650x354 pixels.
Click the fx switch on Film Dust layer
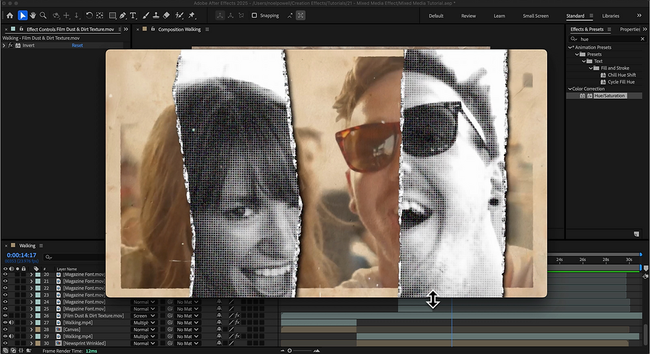(237, 316)
